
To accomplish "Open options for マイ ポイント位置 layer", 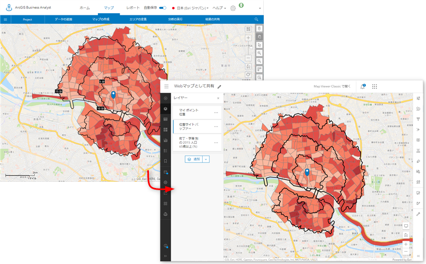I will coord(216,113).
